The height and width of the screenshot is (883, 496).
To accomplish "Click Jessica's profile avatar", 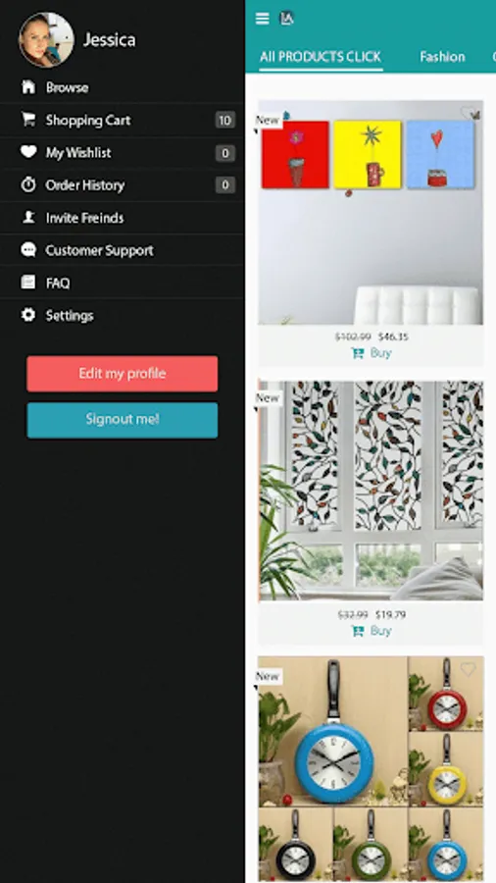I will coord(46,39).
